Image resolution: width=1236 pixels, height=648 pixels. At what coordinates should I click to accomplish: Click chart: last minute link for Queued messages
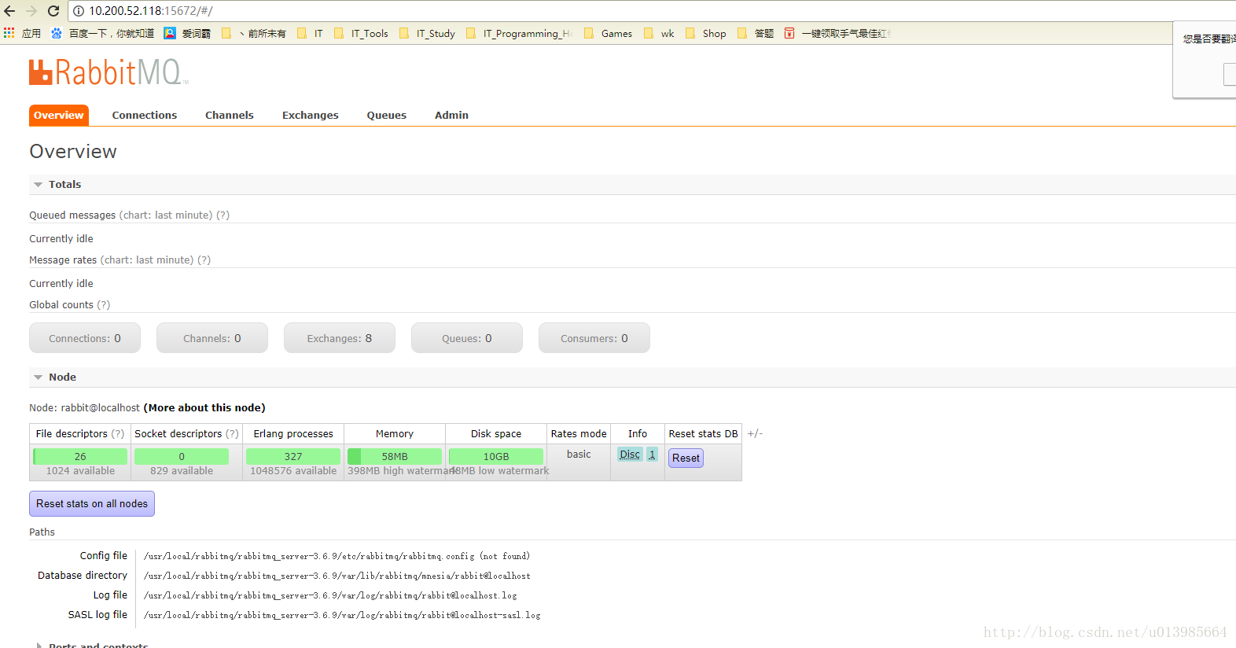(x=166, y=215)
